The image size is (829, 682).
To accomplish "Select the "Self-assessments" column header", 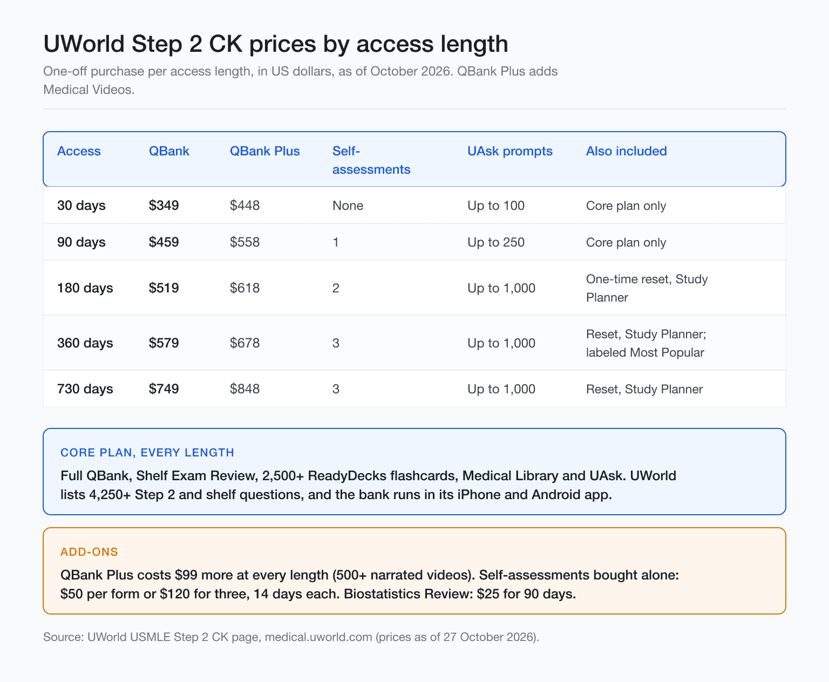I will pos(371,160).
